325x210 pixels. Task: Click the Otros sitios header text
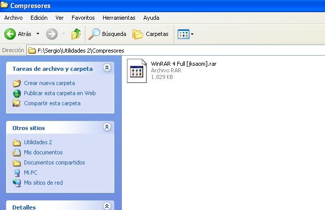coord(28,128)
